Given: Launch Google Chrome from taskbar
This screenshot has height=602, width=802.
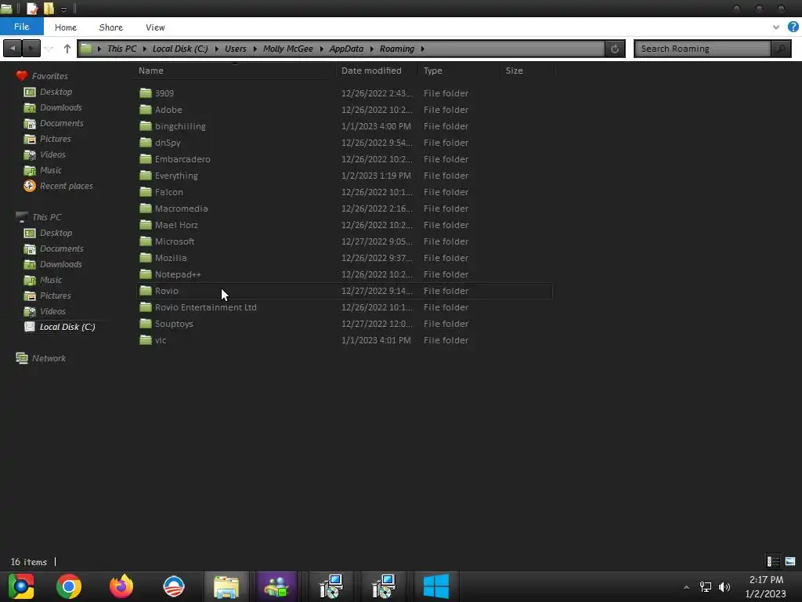Looking at the screenshot, I should click(x=69, y=586).
